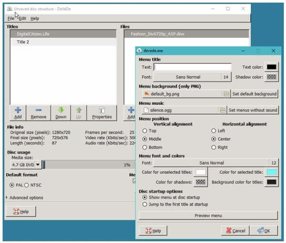
Task: Maximize the DeVeDe main window
Action: [x=228, y=9]
